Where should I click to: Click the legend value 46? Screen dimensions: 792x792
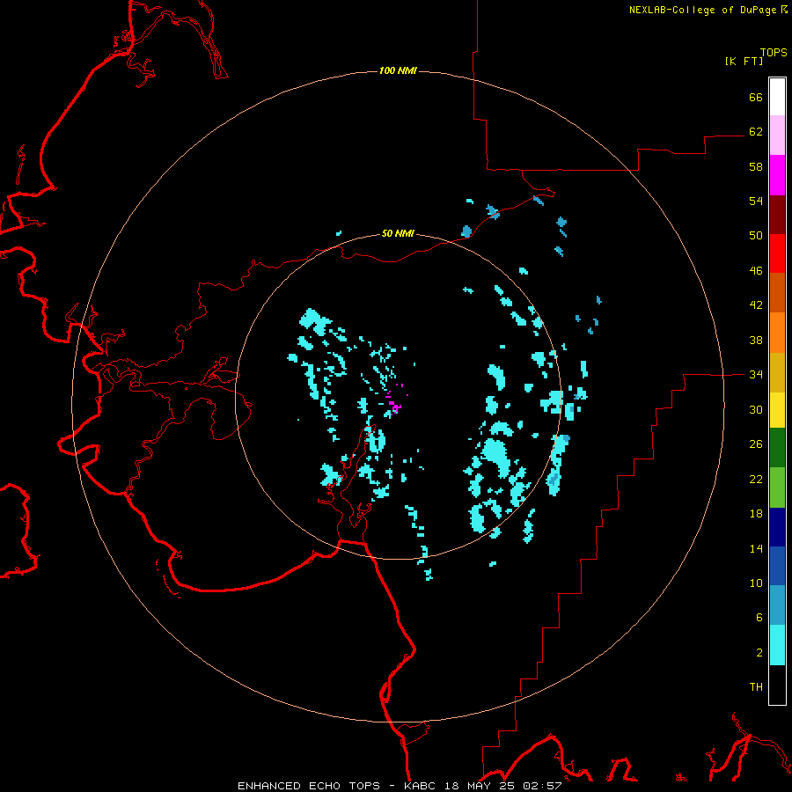point(756,271)
